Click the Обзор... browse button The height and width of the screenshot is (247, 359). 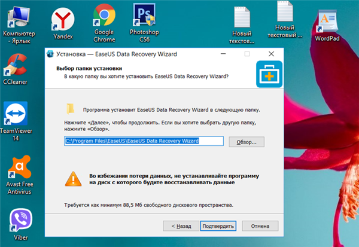247,142
